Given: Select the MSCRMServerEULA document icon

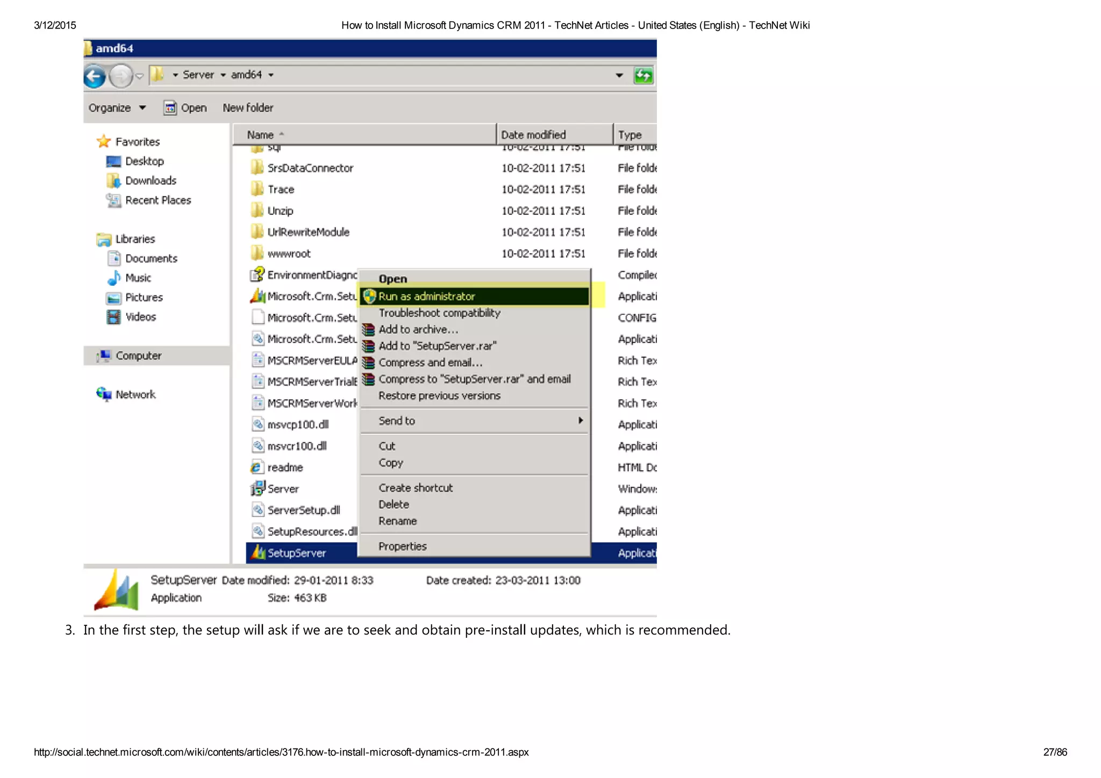Looking at the screenshot, I should (258, 360).
